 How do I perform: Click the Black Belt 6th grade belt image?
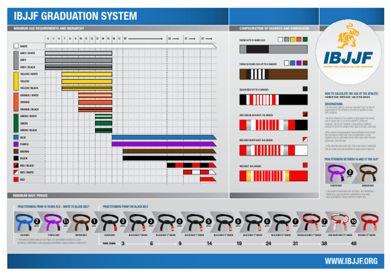tap(281, 222)
